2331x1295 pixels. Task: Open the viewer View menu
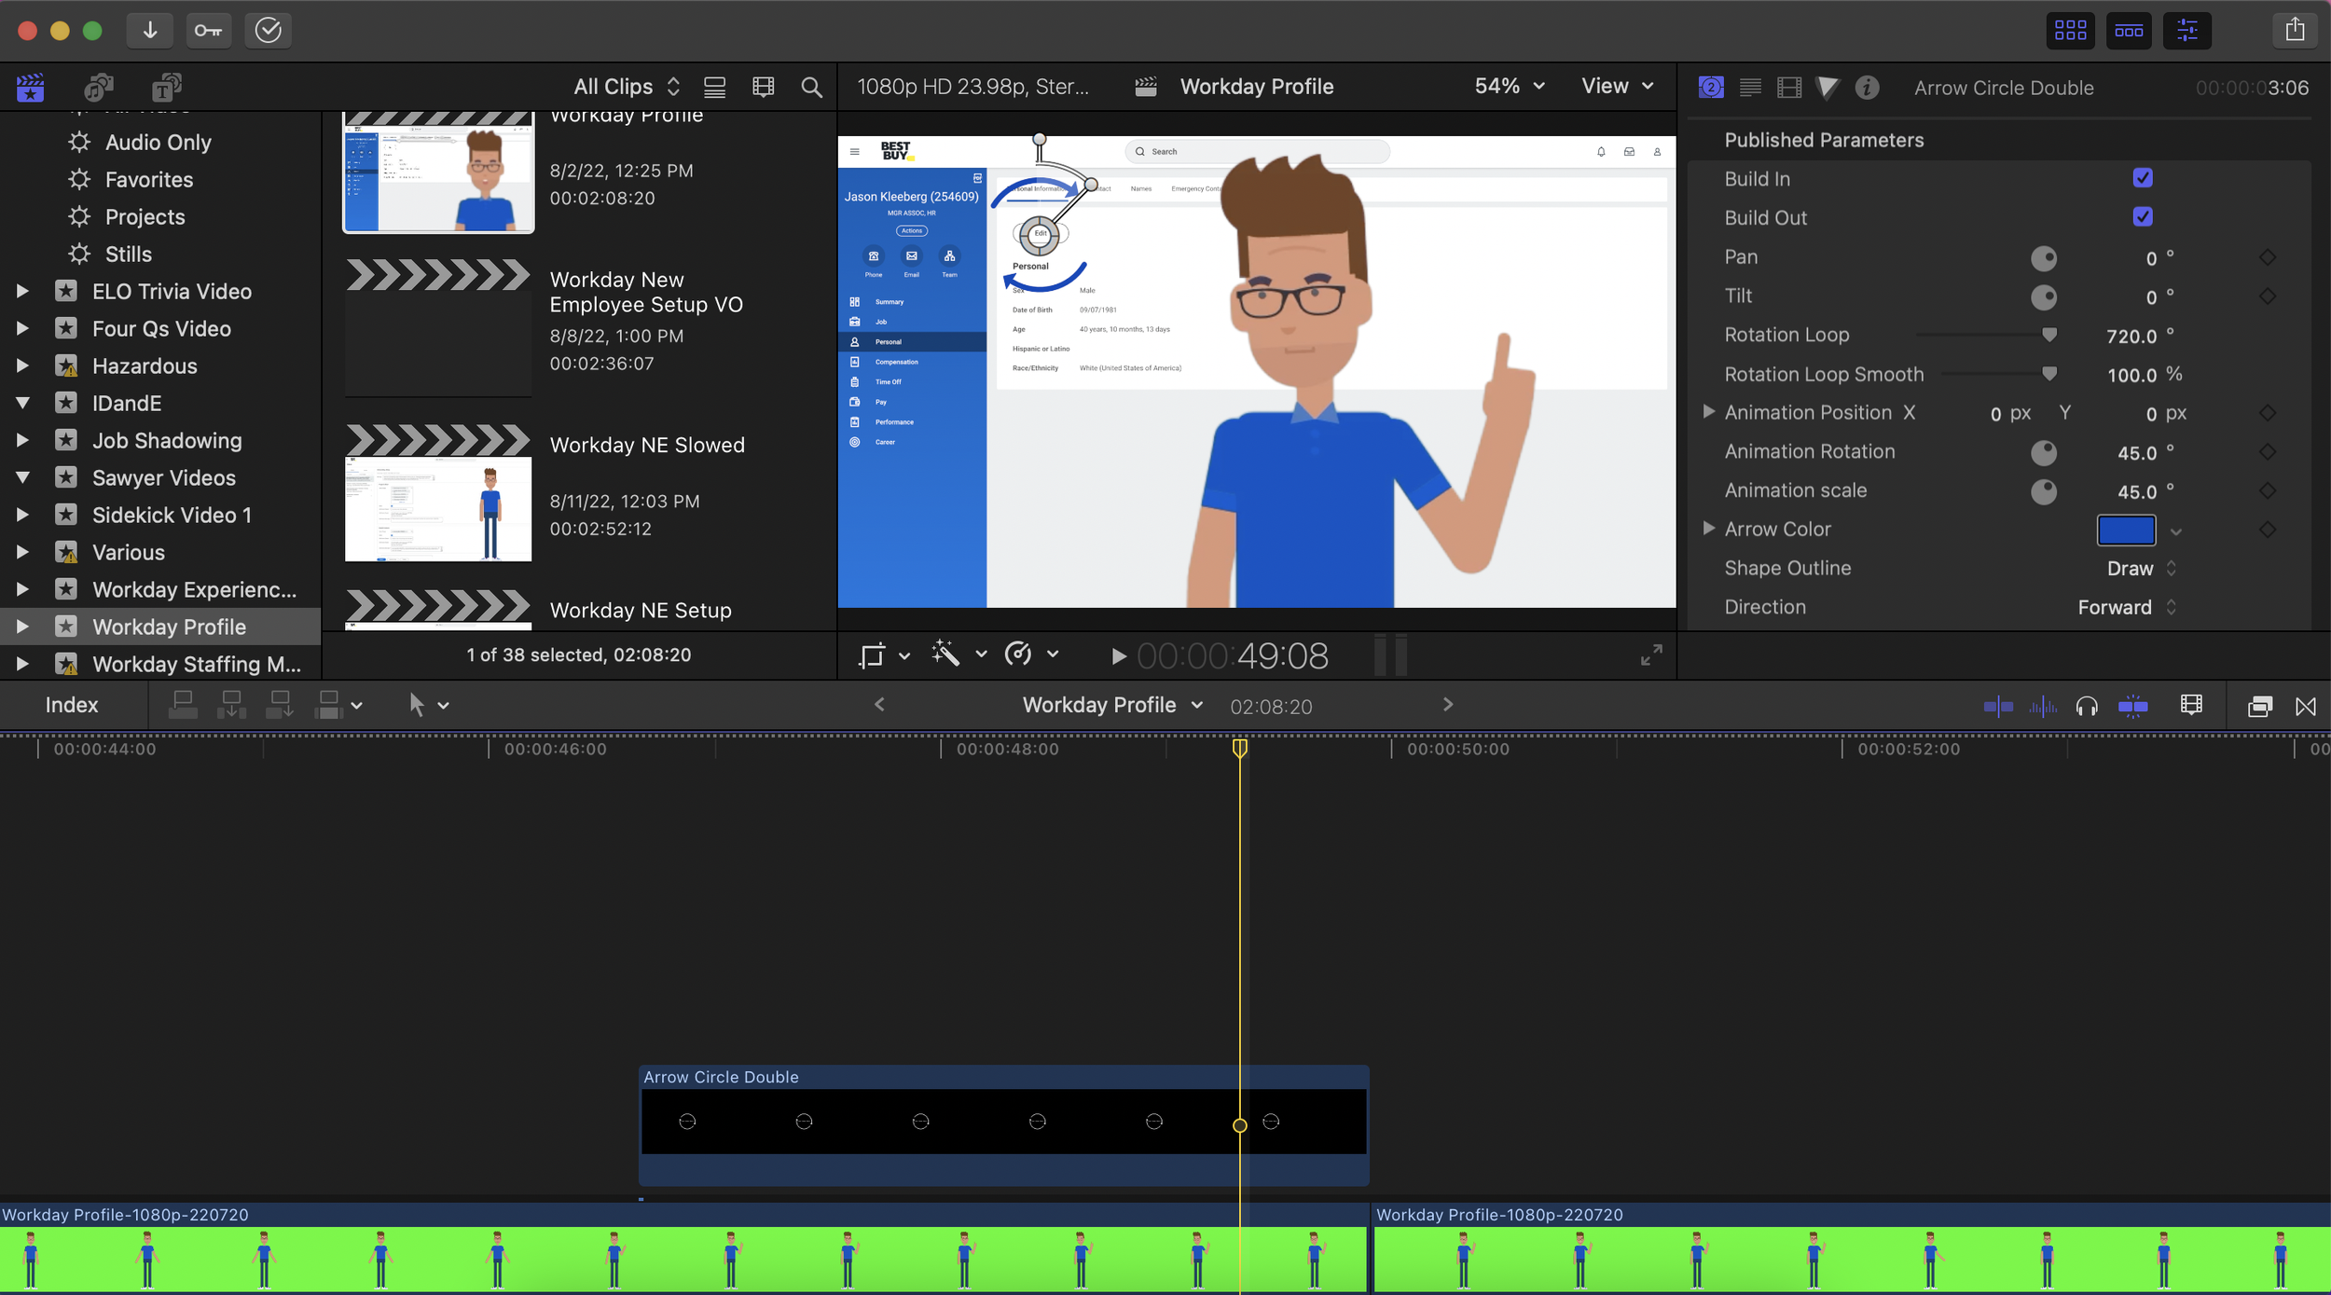tap(1617, 86)
